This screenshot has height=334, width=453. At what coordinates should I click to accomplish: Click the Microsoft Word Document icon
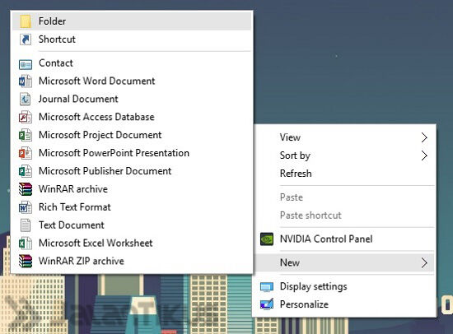coord(26,81)
